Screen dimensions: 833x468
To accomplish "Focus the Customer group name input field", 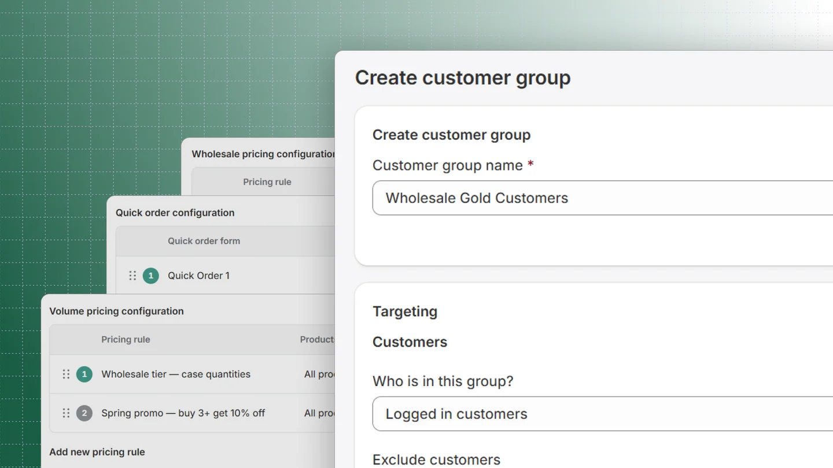I will point(603,198).
